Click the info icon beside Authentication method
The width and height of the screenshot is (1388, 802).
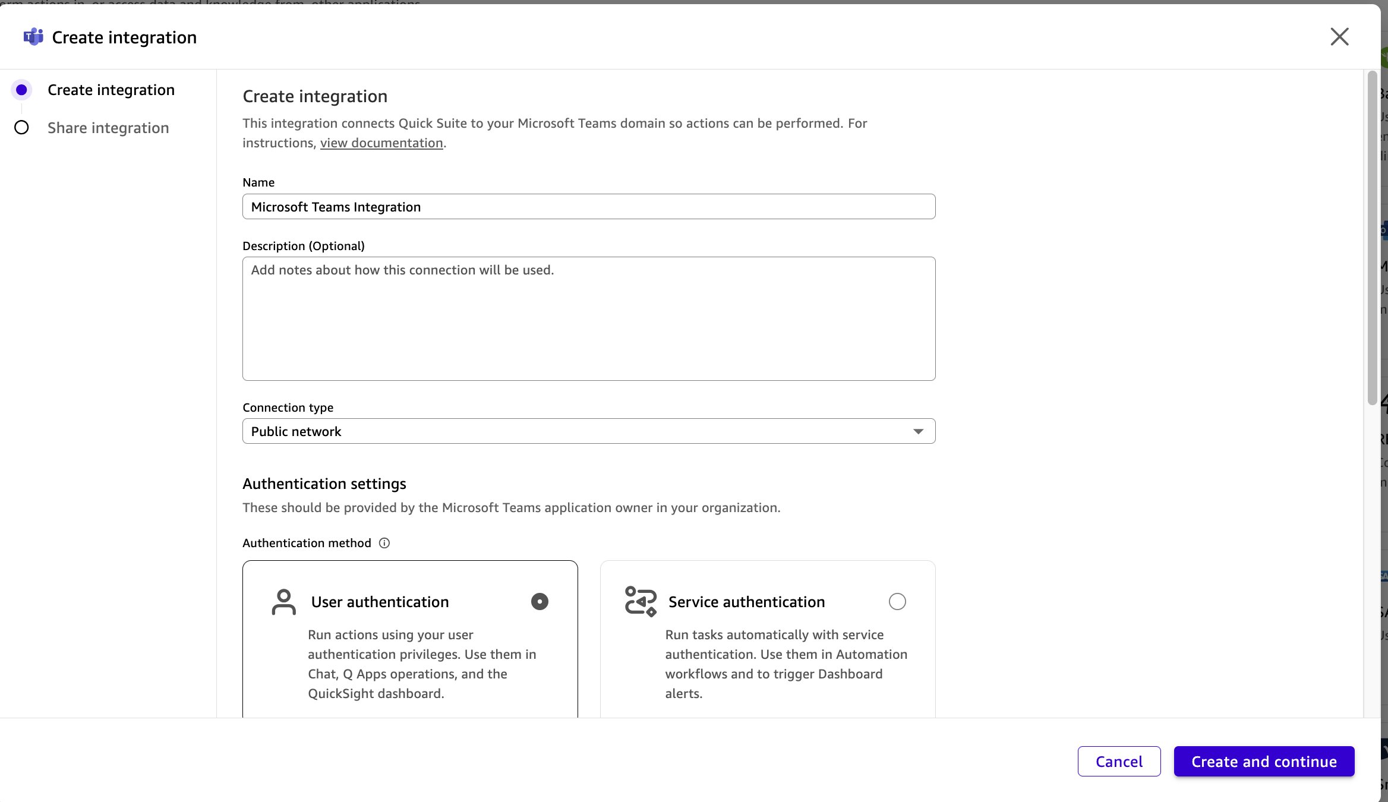click(384, 543)
